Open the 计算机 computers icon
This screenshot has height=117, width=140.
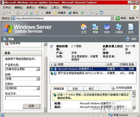point(119,27)
